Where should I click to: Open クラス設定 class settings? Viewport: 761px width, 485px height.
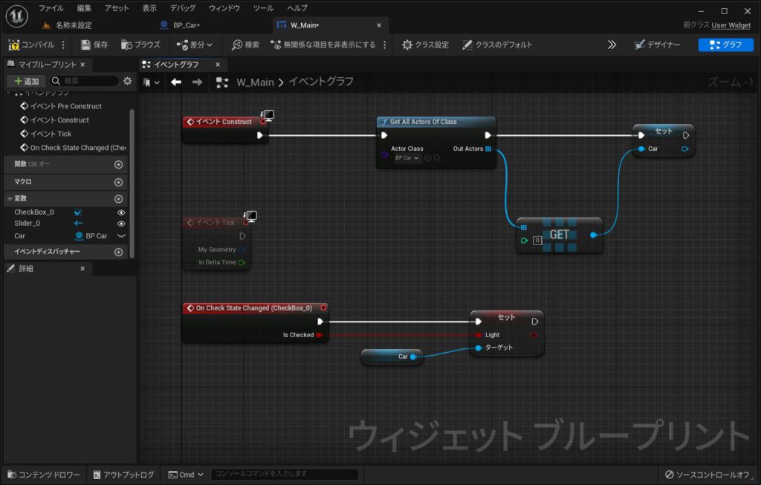point(425,45)
